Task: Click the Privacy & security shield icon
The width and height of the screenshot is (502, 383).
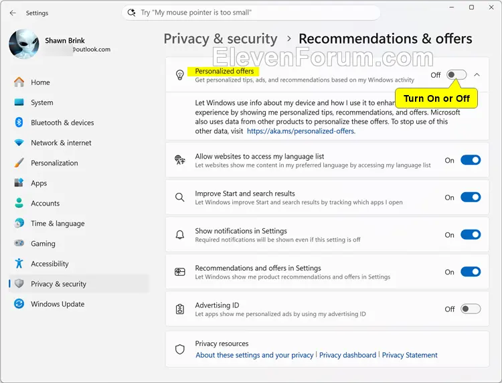Action: [x=19, y=284]
